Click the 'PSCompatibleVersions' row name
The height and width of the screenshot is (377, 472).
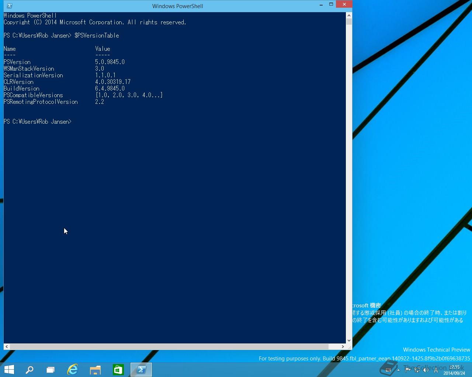coord(33,95)
